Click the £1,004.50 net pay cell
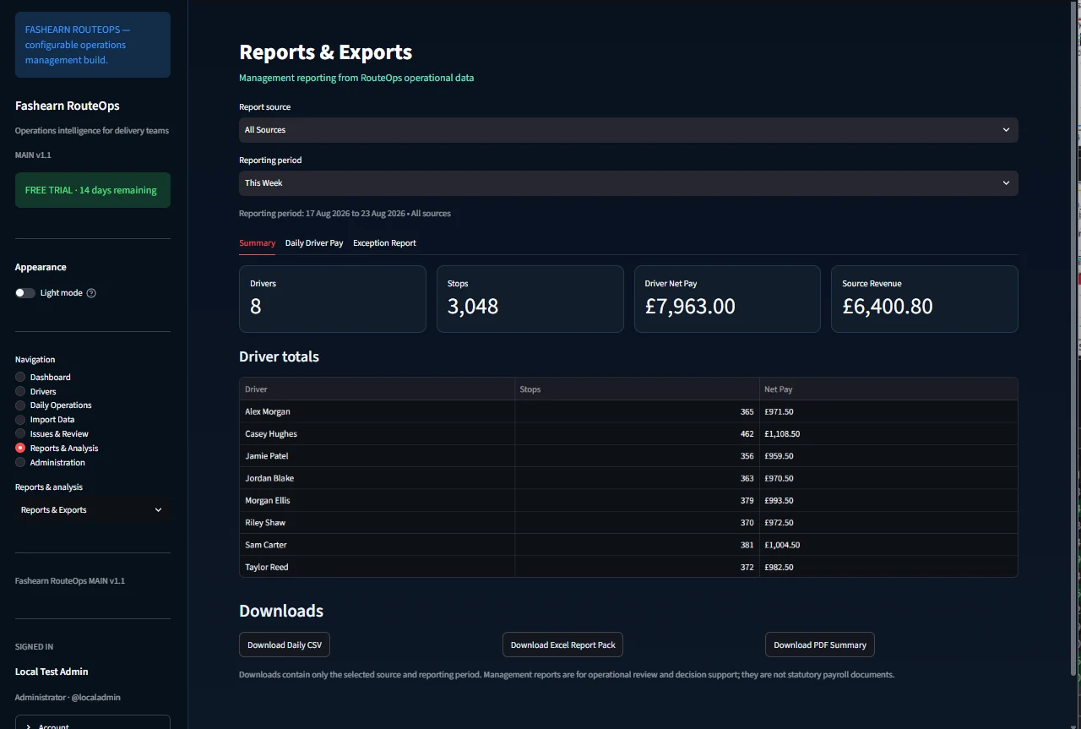 888,545
